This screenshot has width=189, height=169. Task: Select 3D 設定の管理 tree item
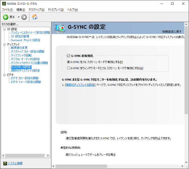(x=20, y=36)
